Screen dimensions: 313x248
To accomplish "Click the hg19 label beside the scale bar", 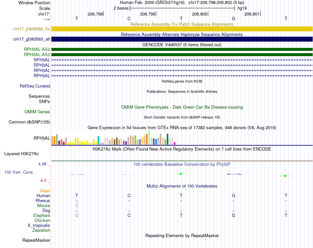I will pos(242,8).
